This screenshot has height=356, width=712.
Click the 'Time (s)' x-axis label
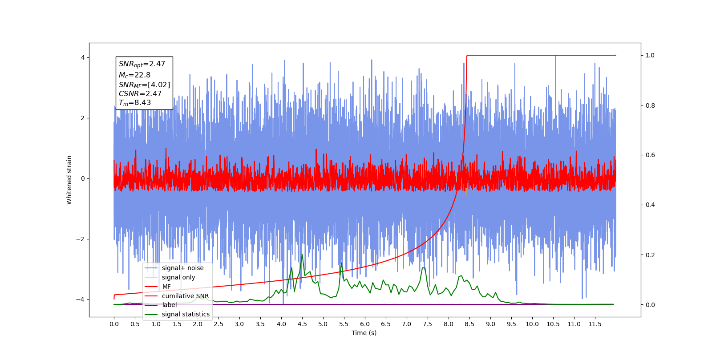pyautogui.click(x=364, y=333)
